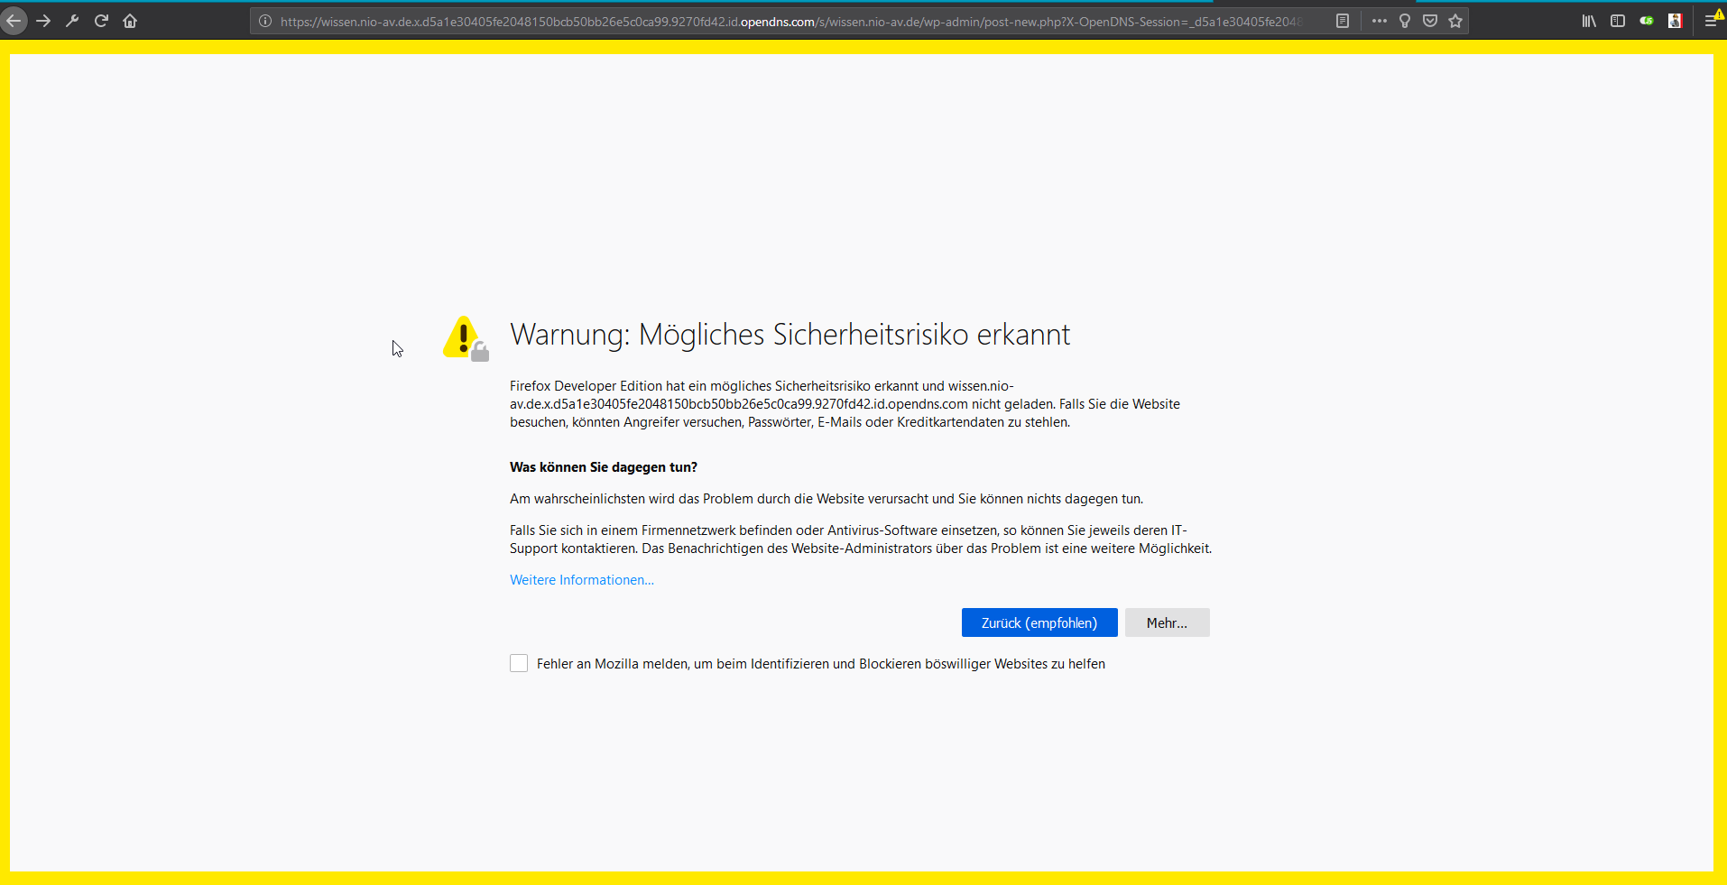Image resolution: width=1727 pixels, height=885 pixels.
Task: Click the "Was können Sie dagegen tun?" heading
Action: (x=604, y=467)
